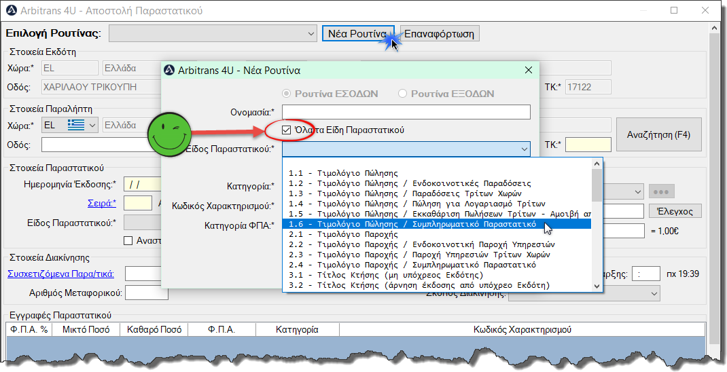This screenshot has width=727, height=372.
Task: Click the Κατηγορία column header
Action: 297,330
